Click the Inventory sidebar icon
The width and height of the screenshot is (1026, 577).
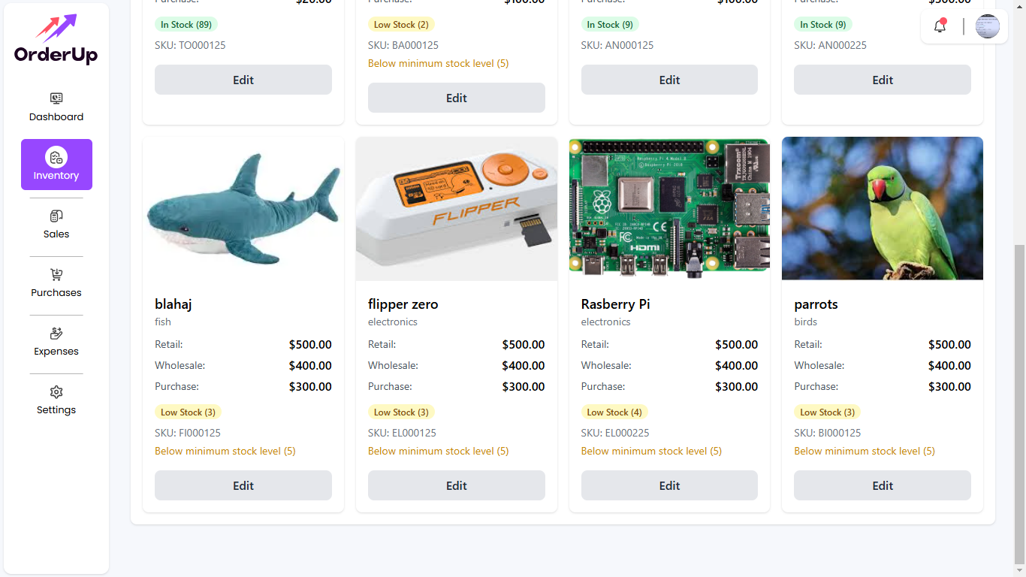point(56,157)
